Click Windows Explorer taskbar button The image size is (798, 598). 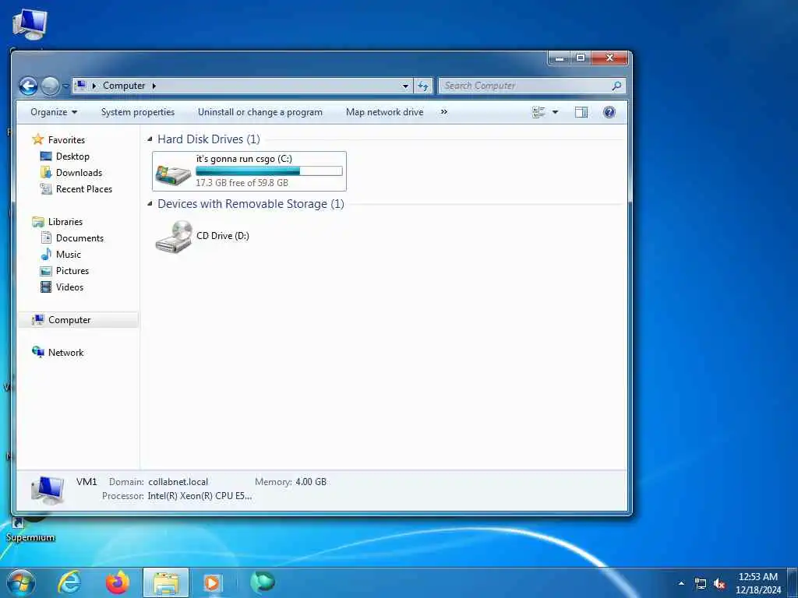pyautogui.click(x=166, y=582)
